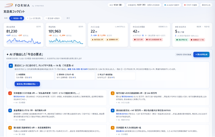Click the 貸出金残高 sparkline chart
The image size is (215, 137).
tap(23, 41)
